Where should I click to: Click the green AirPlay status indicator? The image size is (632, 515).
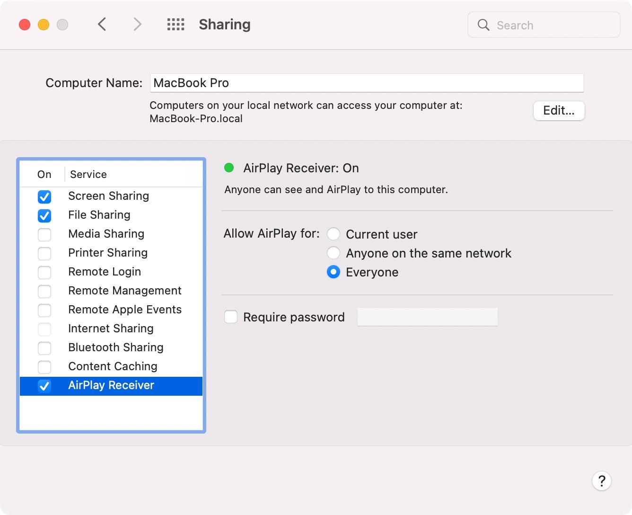pos(229,168)
